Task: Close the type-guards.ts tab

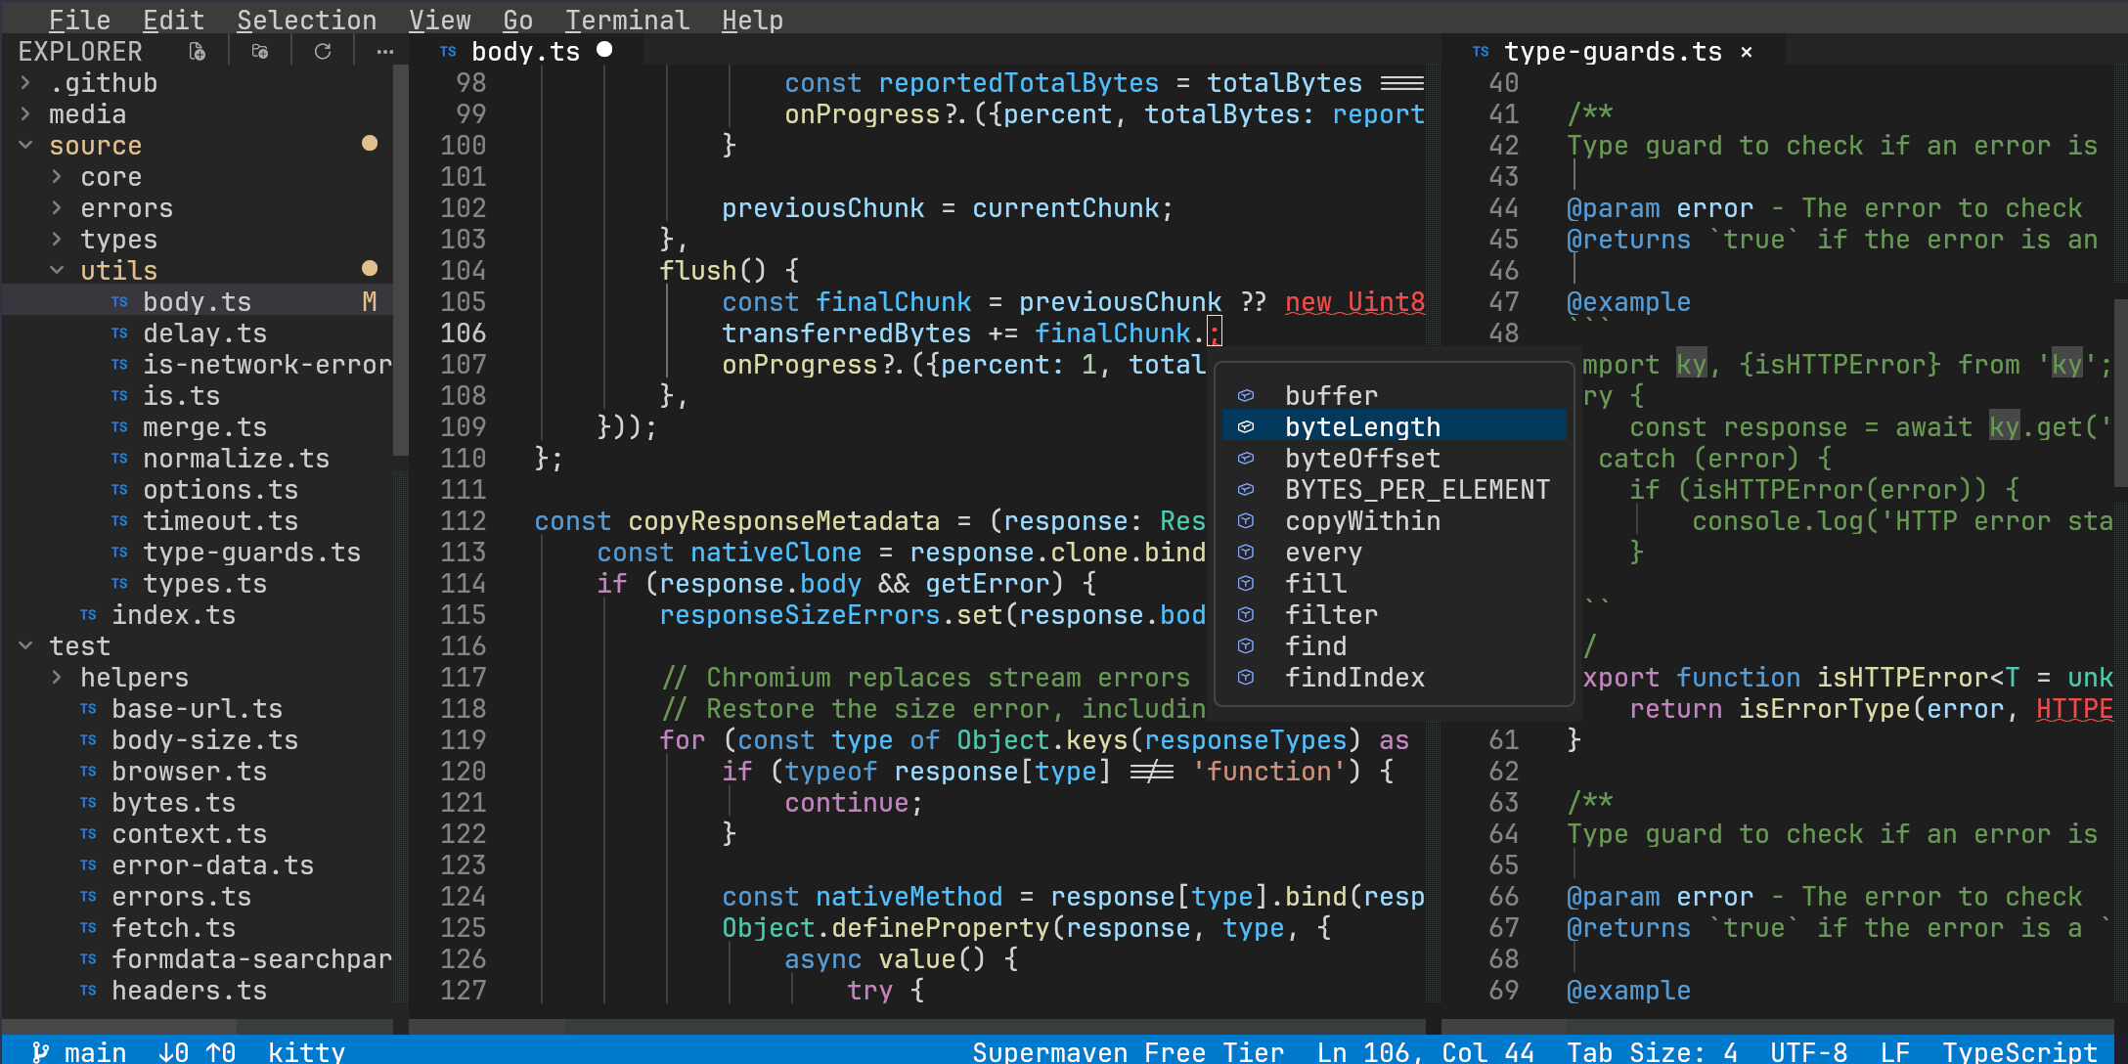Action: click(1747, 52)
